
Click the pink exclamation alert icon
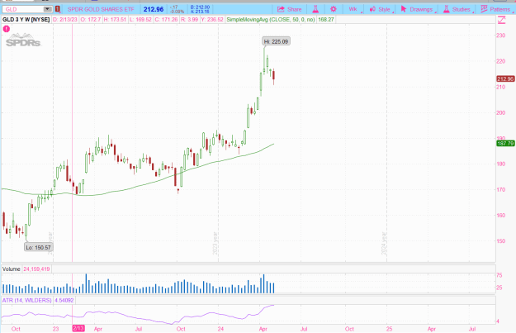[7, 29]
